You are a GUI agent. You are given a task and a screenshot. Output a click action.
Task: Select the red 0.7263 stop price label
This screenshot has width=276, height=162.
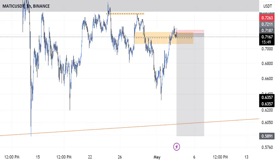point(267,18)
